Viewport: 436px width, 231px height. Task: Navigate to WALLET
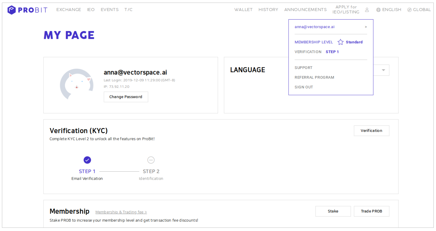pyautogui.click(x=243, y=10)
